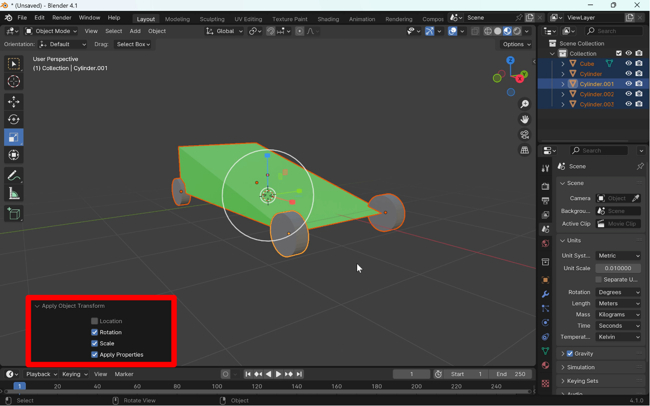Viewport: 650px width, 406px height.
Task: Toggle the Gravity checkbox
Action: 570,354
